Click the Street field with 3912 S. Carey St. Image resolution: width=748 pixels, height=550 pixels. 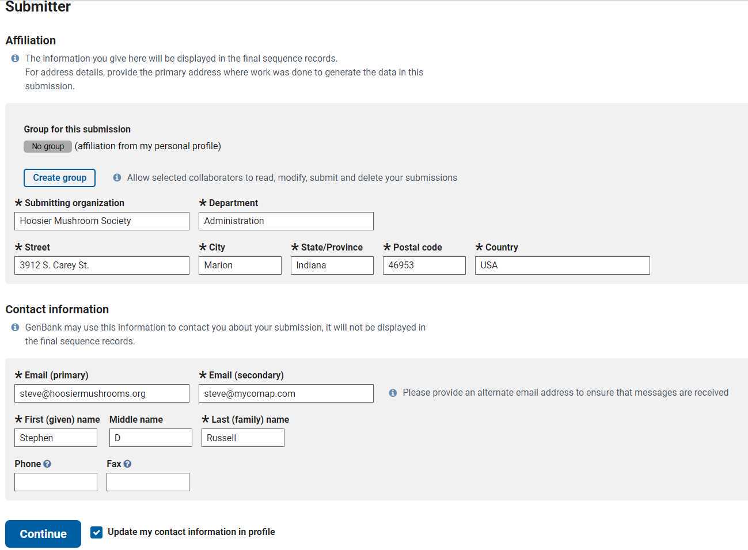pyautogui.click(x=102, y=265)
